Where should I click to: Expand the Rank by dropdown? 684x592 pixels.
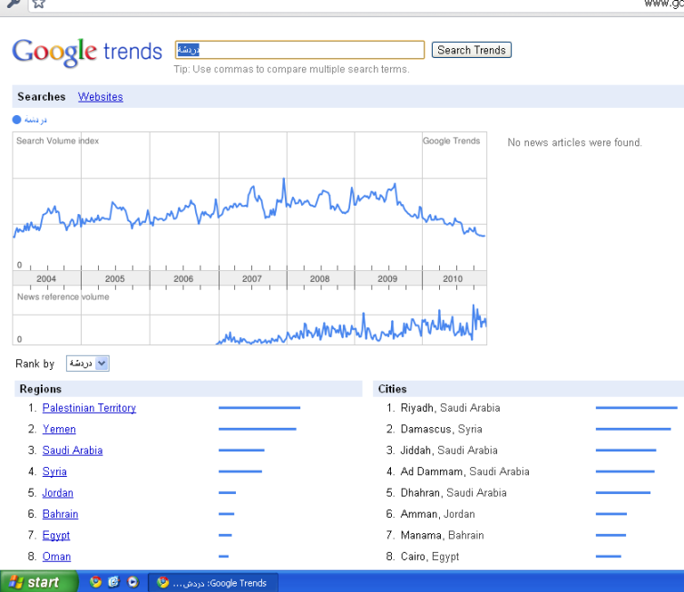pos(88,364)
